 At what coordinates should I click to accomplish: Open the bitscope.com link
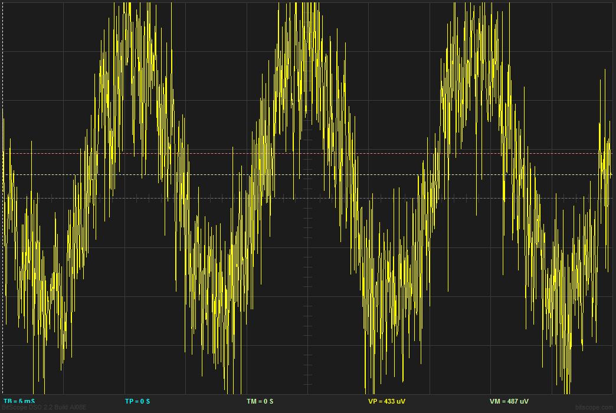(x=593, y=408)
